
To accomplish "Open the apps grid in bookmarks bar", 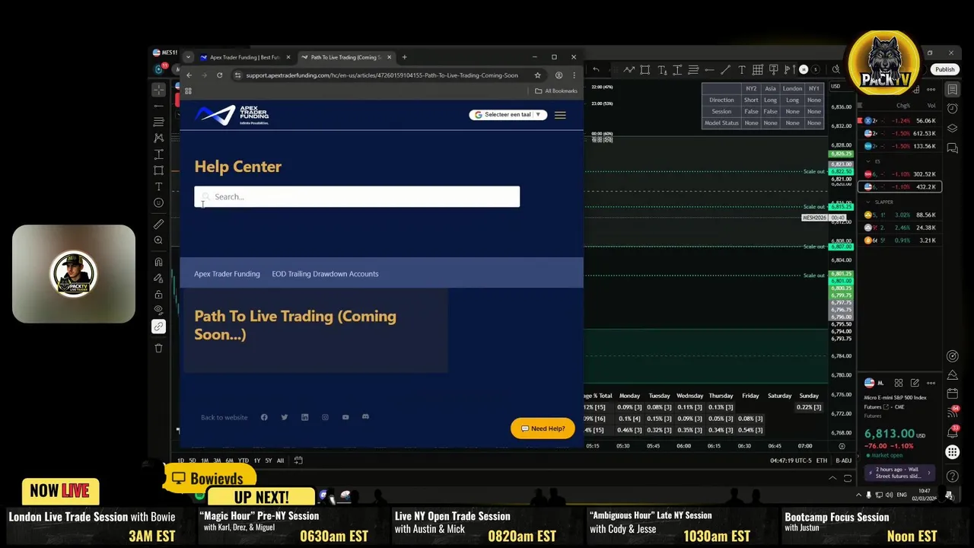I will (x=188, y=91).
